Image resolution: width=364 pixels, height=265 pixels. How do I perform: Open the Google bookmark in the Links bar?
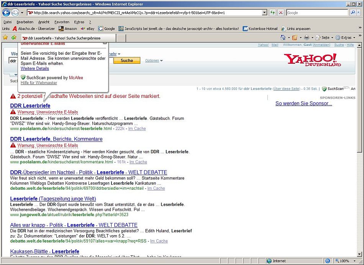coord(107,29)
